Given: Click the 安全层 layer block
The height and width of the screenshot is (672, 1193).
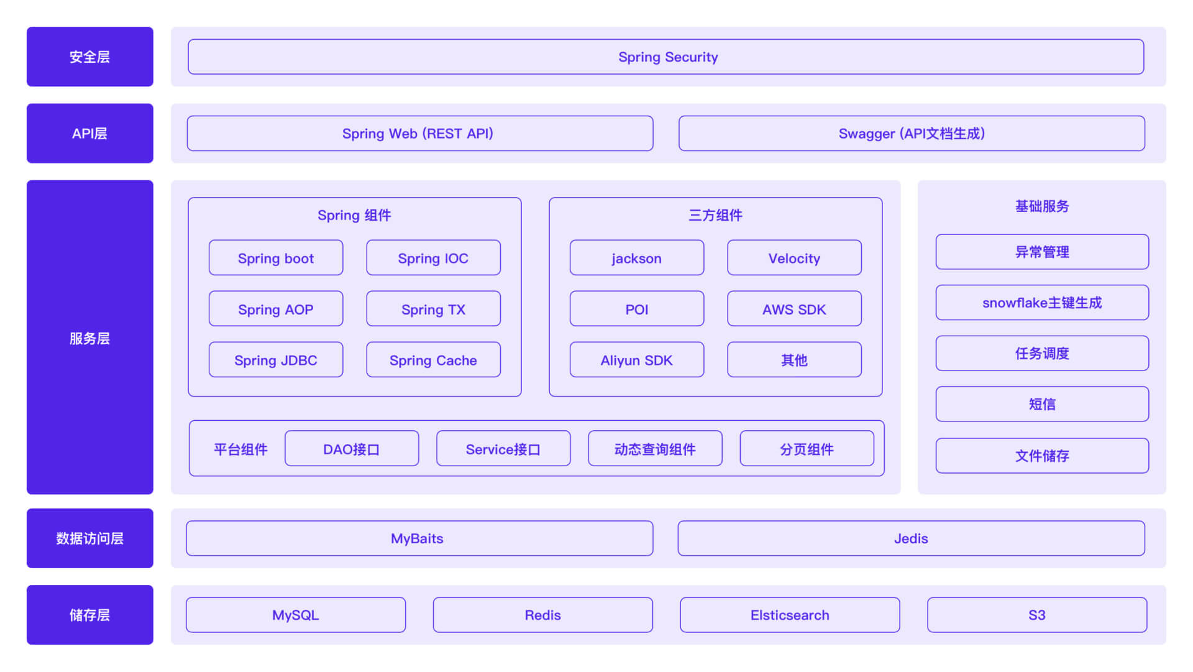Looking at the screenshot, I should (x=89, y=57).
